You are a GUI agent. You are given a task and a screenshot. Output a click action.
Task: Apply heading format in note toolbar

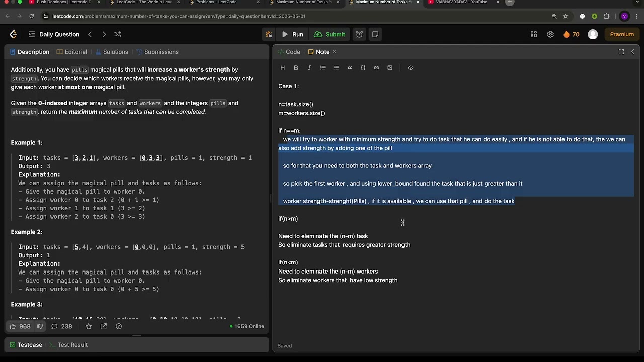[283, 68]
